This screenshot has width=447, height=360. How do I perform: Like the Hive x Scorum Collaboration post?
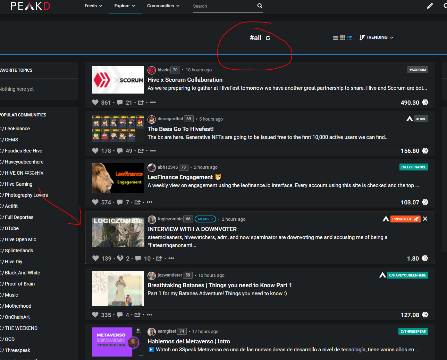click(95, 102)
